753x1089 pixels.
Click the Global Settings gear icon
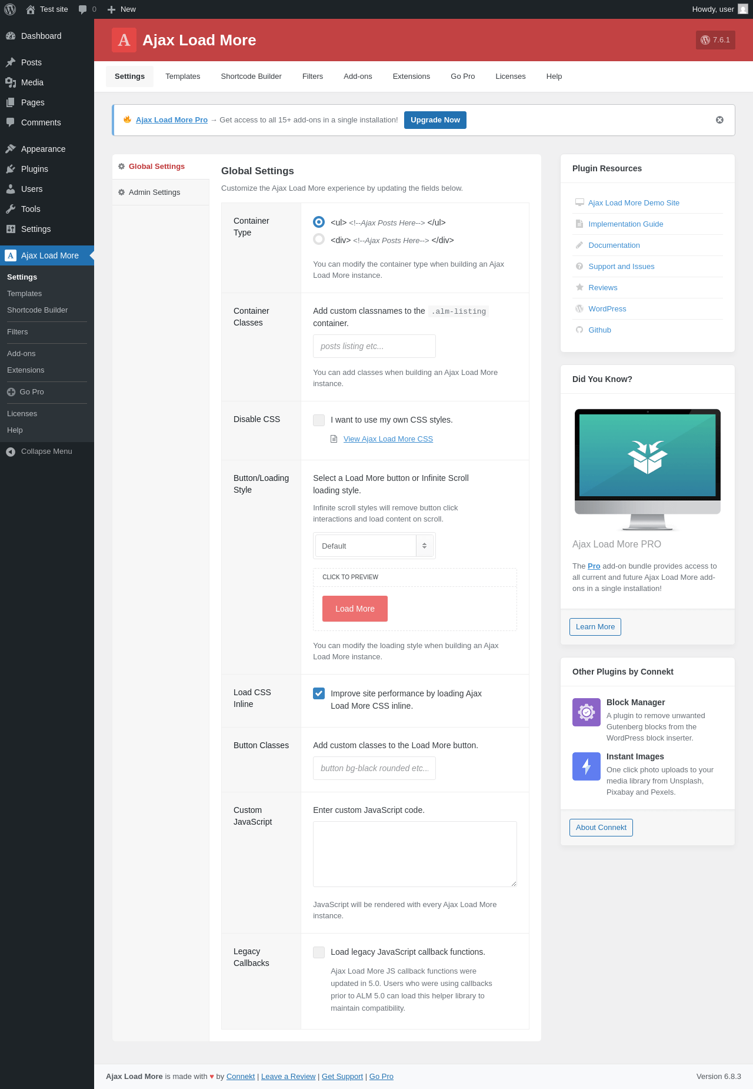click(122, 167)
